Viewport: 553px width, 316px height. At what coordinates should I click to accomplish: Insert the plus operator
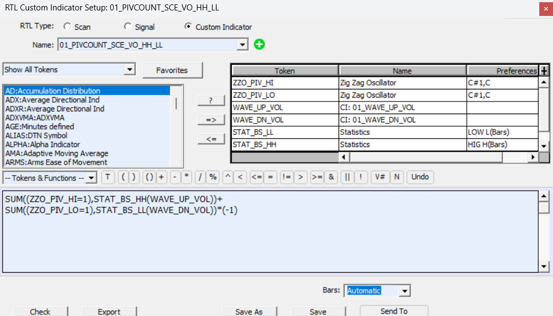pyautogui.click(x=161, y=177)
